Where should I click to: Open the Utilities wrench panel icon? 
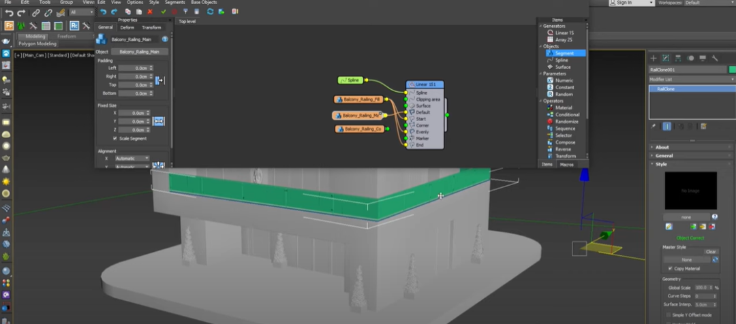coord(715,58)
